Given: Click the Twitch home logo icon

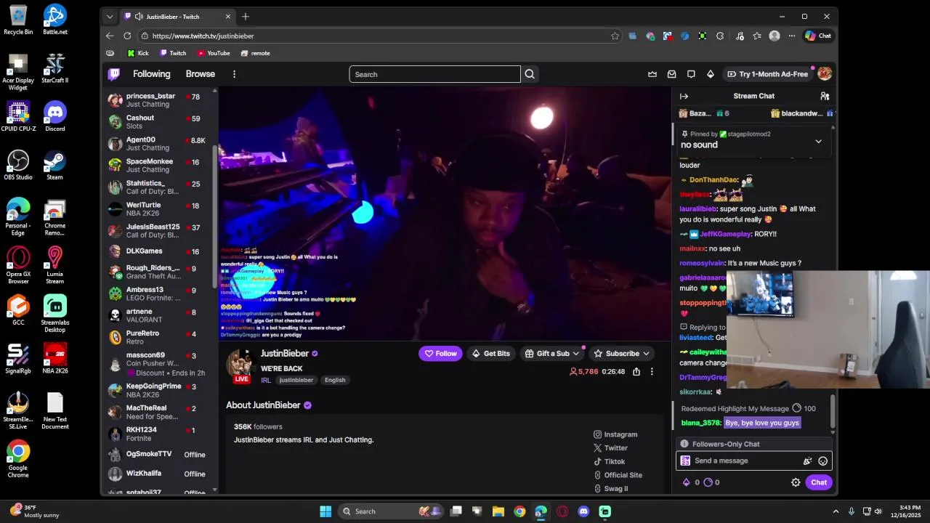Looking at the screenshot, I should tap(114, 74).
